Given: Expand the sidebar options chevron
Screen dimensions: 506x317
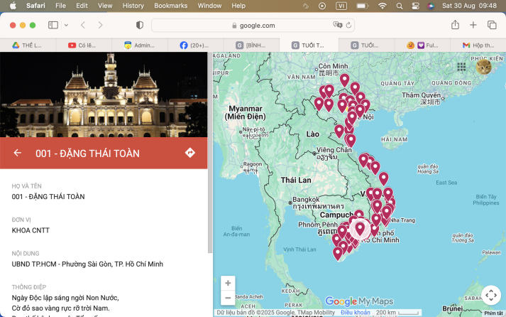Looking at the screenshot, I should [66, 25].
